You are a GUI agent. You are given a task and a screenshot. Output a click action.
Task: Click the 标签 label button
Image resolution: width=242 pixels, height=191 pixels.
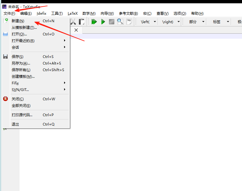coord(216,22)
